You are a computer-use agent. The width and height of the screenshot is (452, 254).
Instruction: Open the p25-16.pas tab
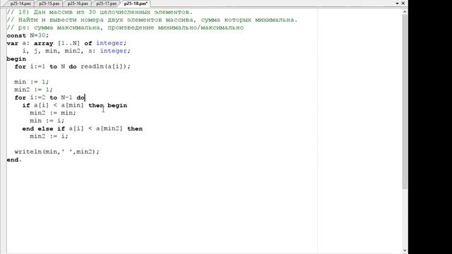(x=78, y=4)
